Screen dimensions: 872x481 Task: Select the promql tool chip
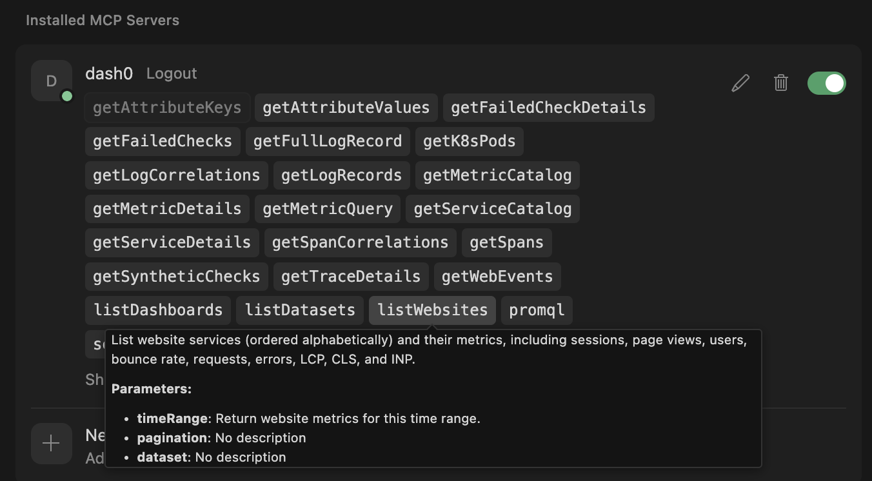tap(537, 310)
